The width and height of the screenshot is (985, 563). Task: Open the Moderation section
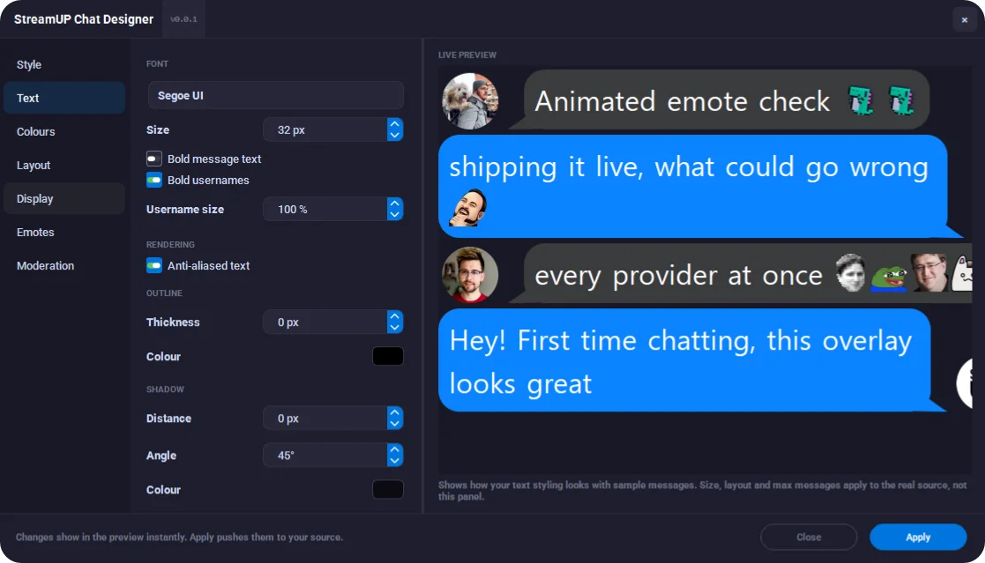pos(64,265)
